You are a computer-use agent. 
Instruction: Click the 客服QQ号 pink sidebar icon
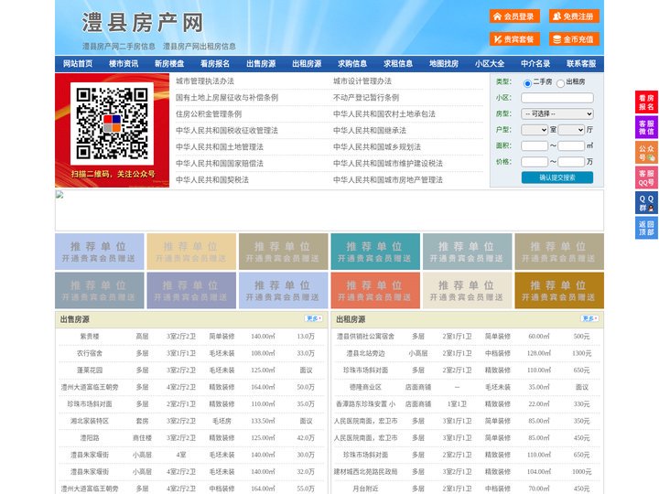646,177
